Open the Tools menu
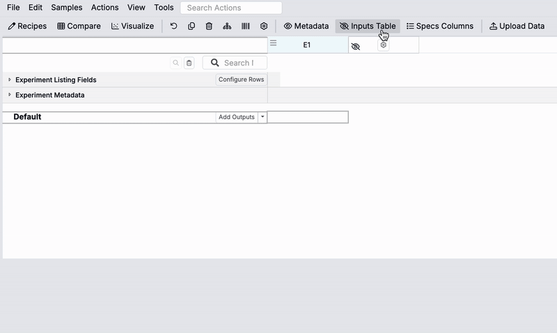The image size is (557, 333). tap(164, 8)
